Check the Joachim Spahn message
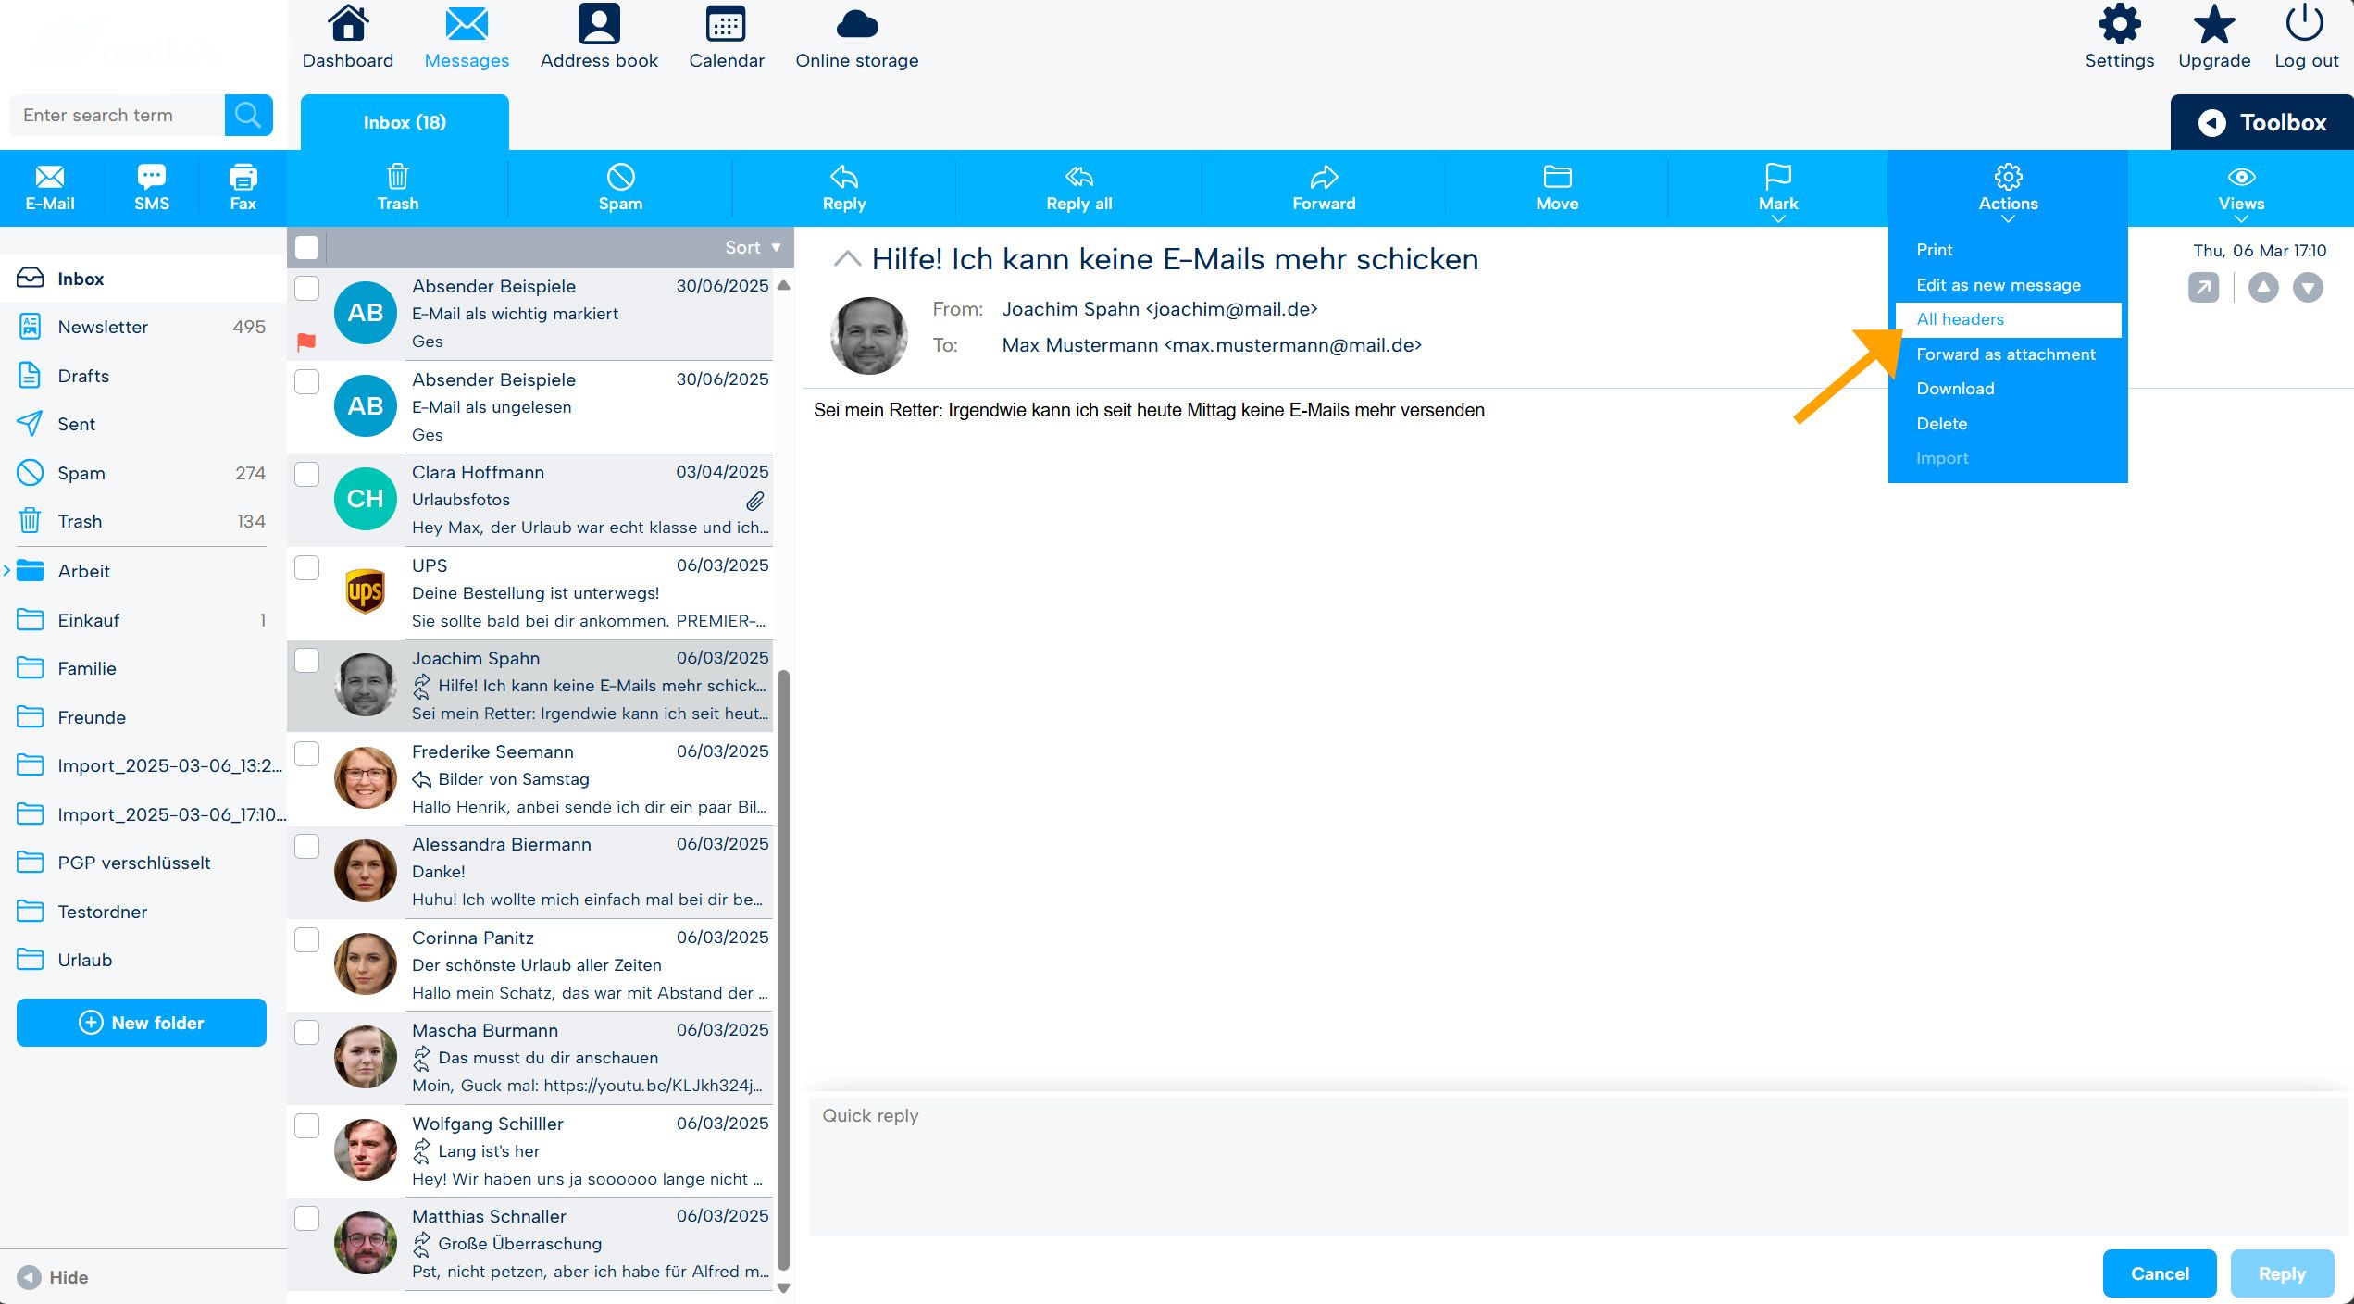 306,660
